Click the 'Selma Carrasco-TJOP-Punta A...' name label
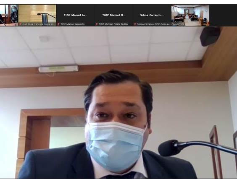 (x=154, y=24)
